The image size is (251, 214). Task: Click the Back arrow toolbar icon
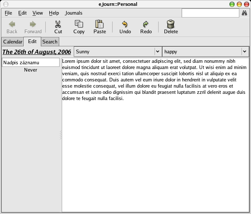tap(12, 24)
